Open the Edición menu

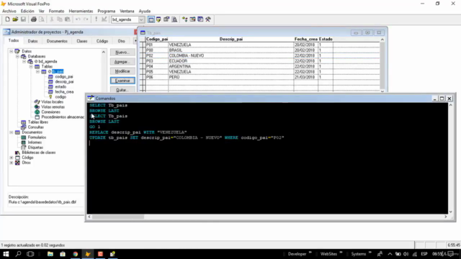coord(27,12)
